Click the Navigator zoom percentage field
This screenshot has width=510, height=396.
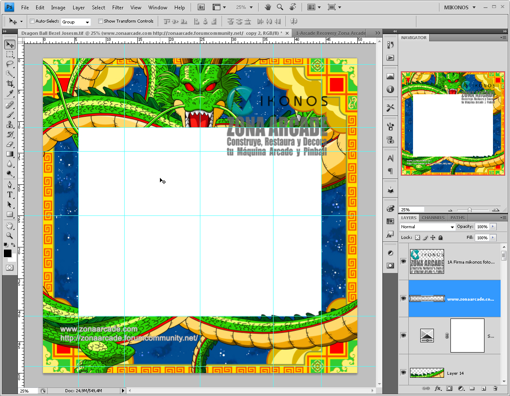point(412,209)
